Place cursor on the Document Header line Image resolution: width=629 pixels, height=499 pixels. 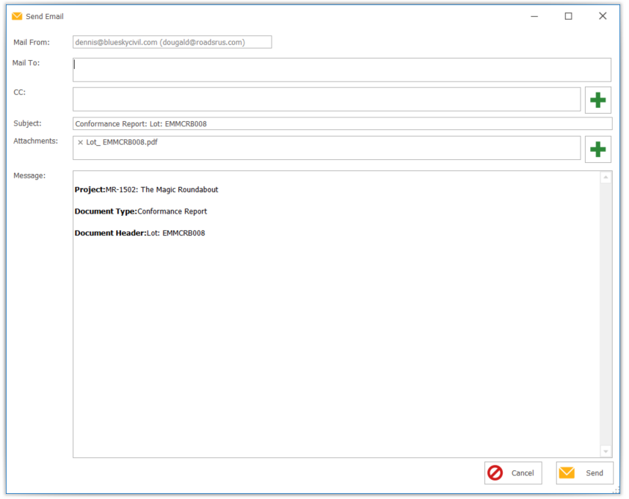point(140,233)
